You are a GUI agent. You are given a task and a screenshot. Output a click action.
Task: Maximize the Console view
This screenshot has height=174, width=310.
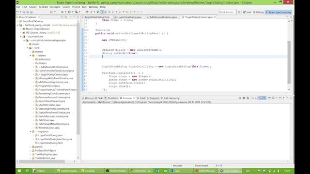point(291,98)
